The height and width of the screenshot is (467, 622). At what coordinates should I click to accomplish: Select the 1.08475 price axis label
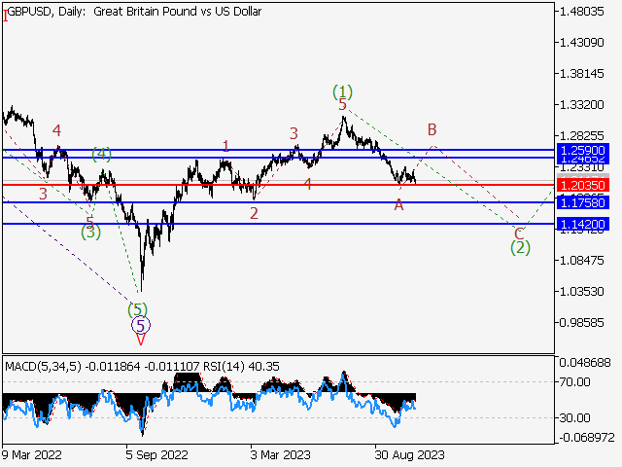(x=581, y=261)
